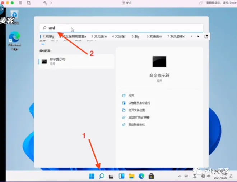The width and height of the screenshot is (237, 182).
Task: Launch Microsoft Edge from taskbar
Action: click(141, 176)
